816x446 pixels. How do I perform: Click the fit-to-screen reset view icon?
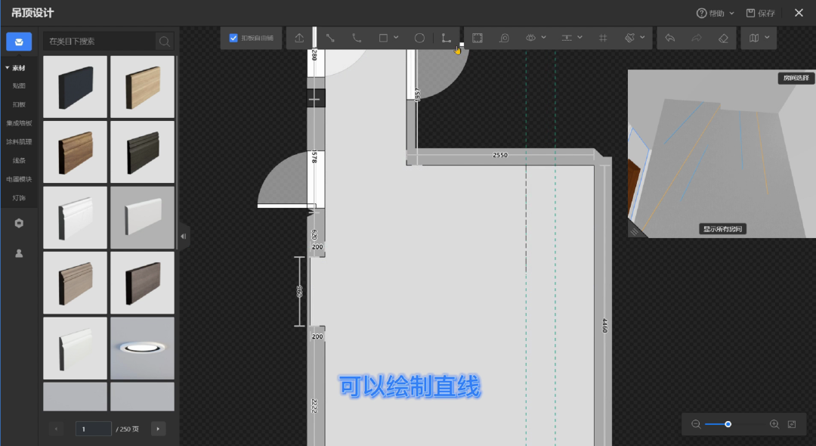tap(792, 424)
